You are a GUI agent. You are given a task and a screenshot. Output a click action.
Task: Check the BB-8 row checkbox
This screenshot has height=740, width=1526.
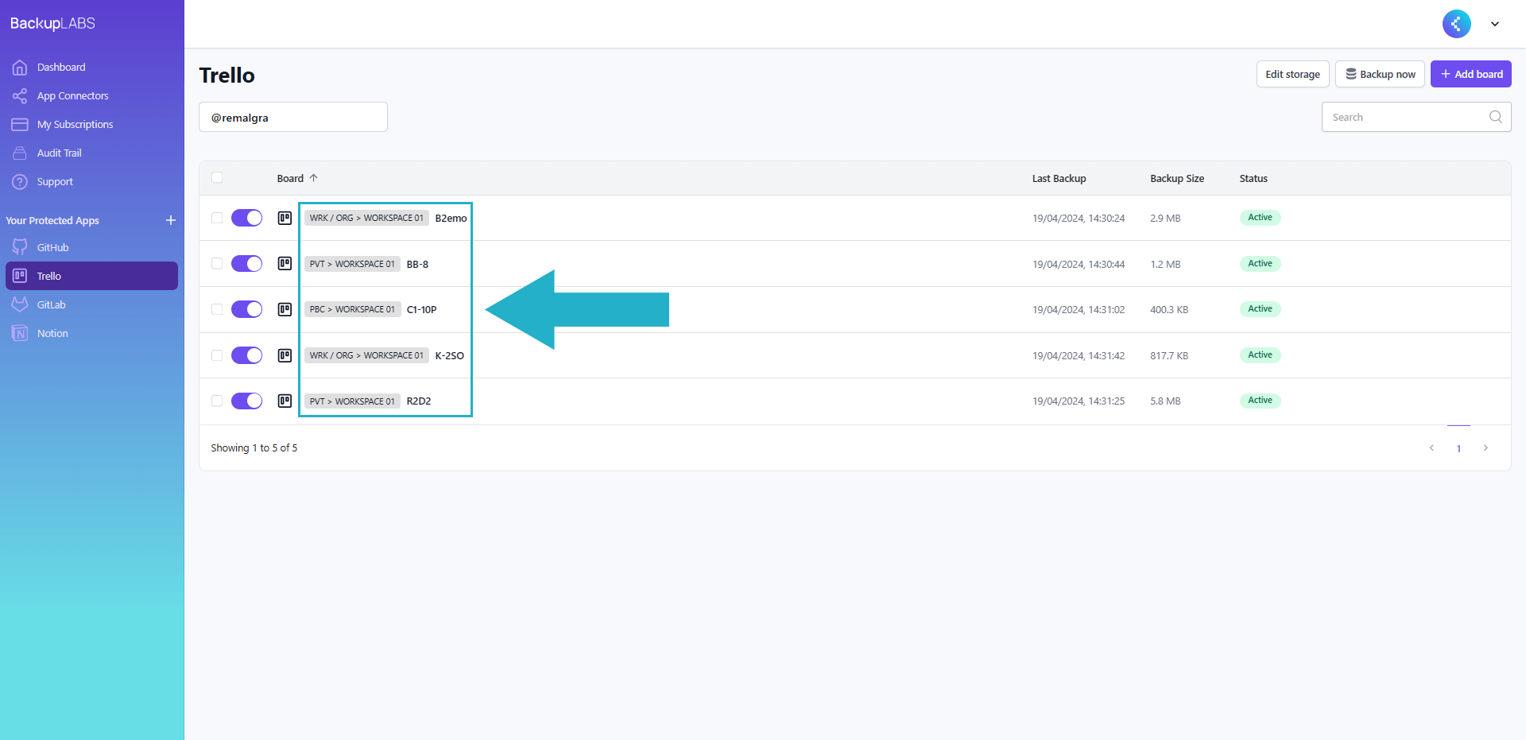pyautogui.click(x=217, y=264)
